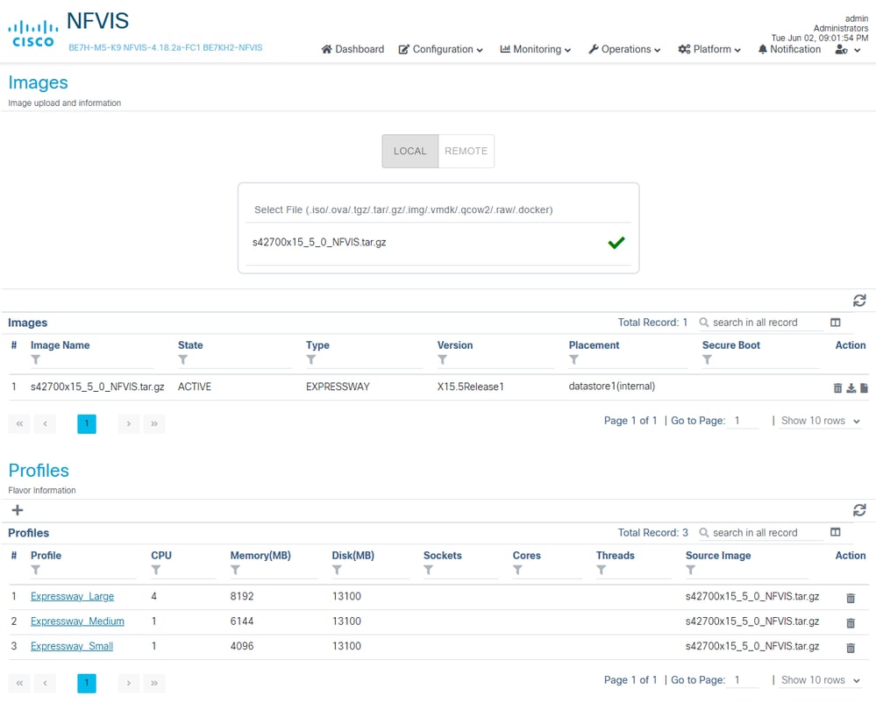Filter profiles by Source Image column
This screenshot has height=703, width=876.
pyautogui.click(x=691, y=570)
